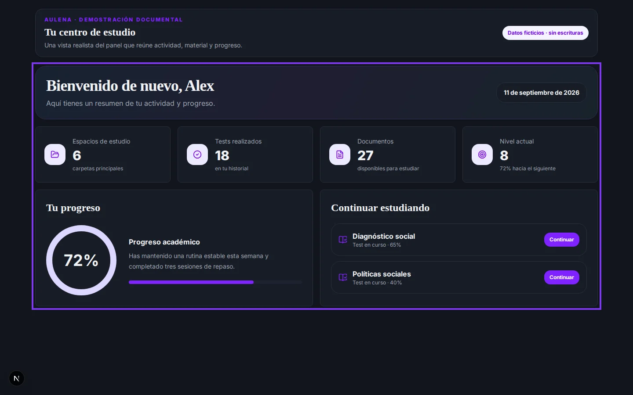Image resolution: width=633 pixels, height=395 pixels.
Task: Click the number 8 in the Nivel actual card
Action: pos(504,155)
